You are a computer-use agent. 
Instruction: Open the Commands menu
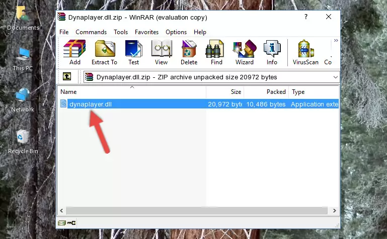[91, 32]
